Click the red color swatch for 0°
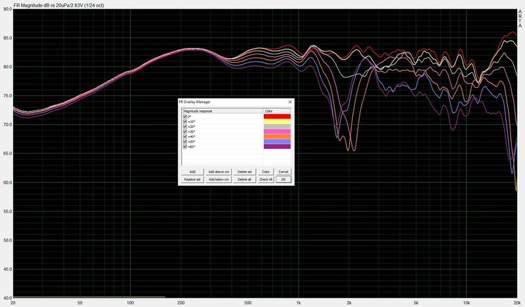 click(x=276, y=117)
